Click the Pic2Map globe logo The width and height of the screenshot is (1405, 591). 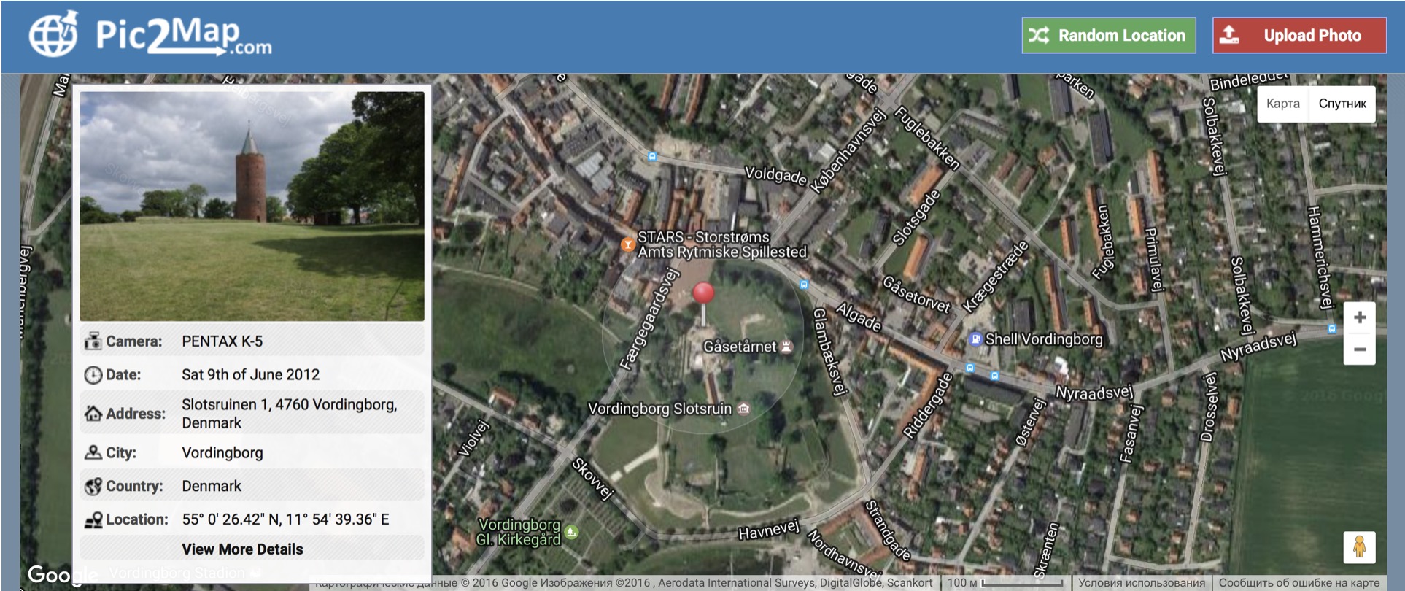[53, 34]
